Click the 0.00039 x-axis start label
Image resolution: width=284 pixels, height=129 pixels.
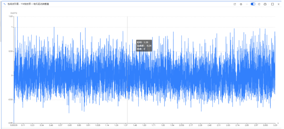click(x=14, y=125)
